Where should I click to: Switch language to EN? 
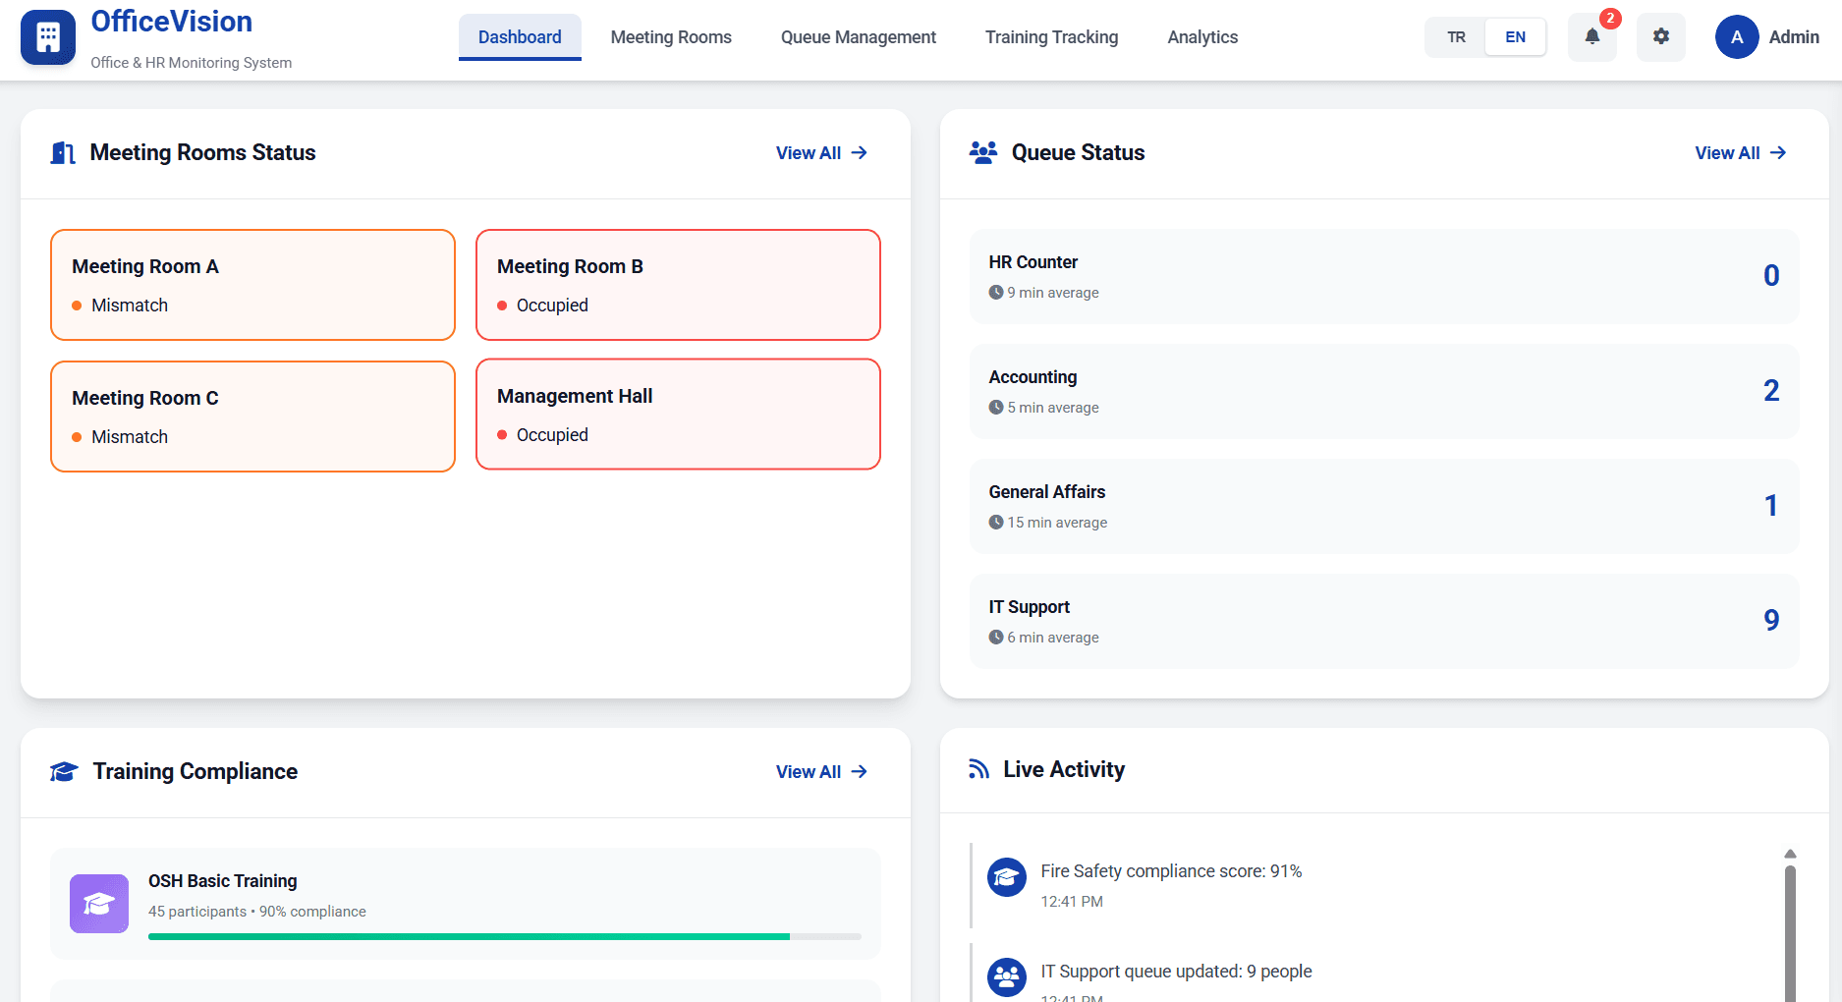1515,37
